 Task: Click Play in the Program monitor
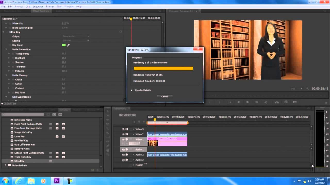(247, 102)
